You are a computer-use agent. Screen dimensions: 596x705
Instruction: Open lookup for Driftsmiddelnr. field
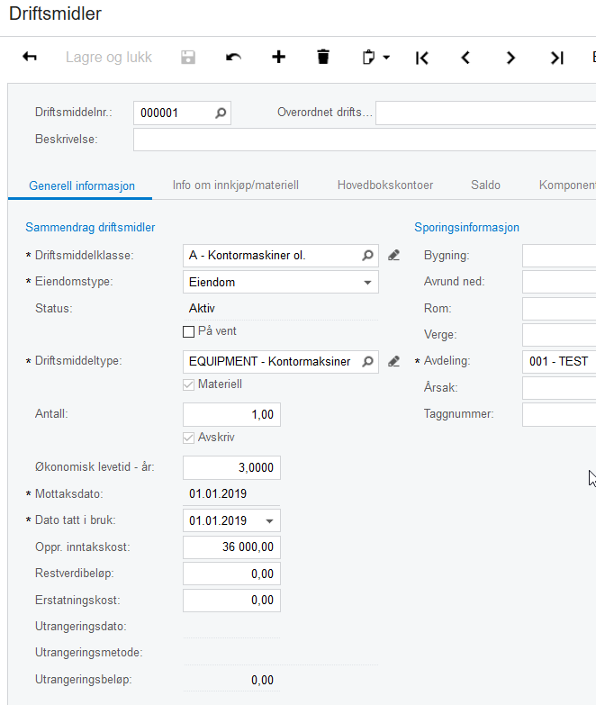click(x=221, y=113)
